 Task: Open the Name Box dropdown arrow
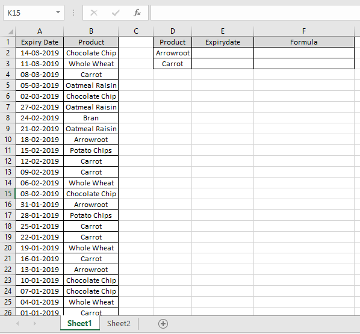58,12
